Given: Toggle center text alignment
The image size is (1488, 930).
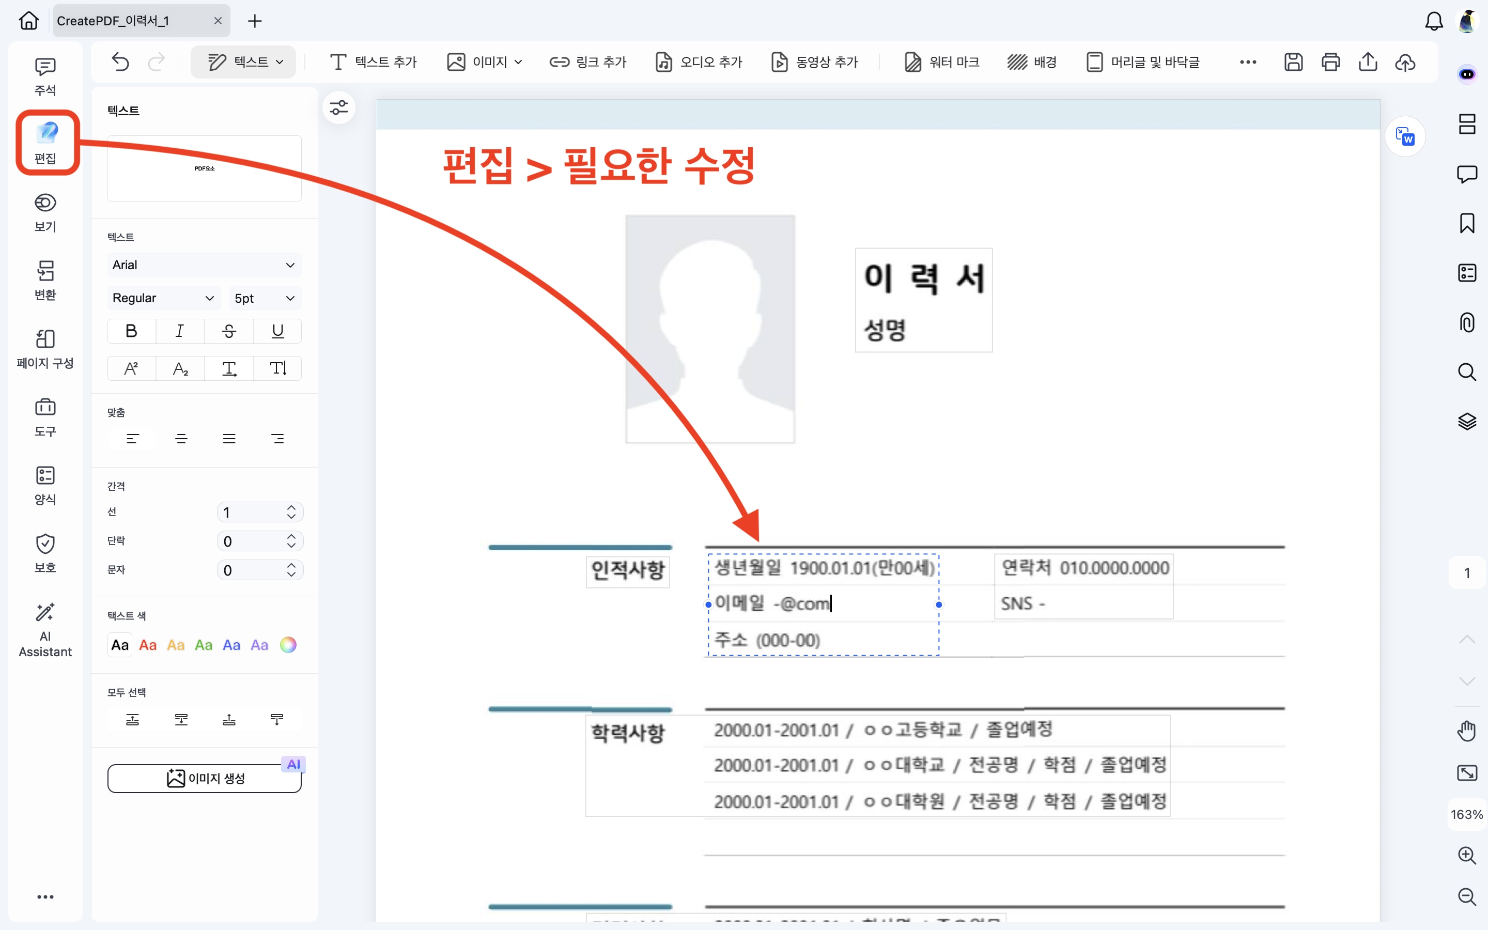Looking at the screenshot, I should 181,439.
